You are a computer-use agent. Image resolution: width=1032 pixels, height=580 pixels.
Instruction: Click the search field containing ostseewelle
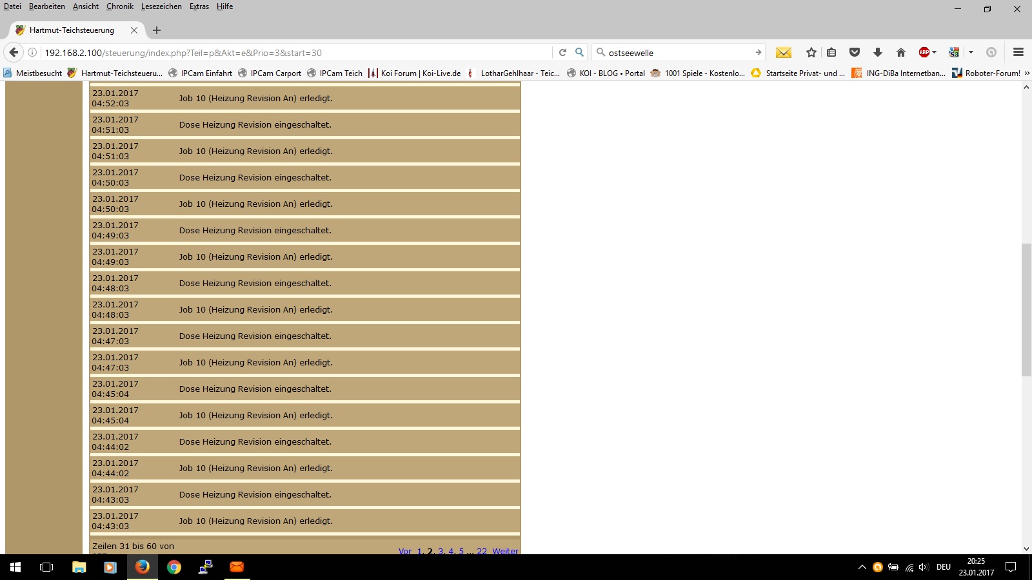click(x=677, y=53)
